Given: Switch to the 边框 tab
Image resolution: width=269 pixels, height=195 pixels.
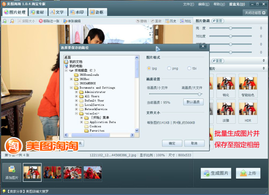Looking at the screenshot, I should pos(98,12).
